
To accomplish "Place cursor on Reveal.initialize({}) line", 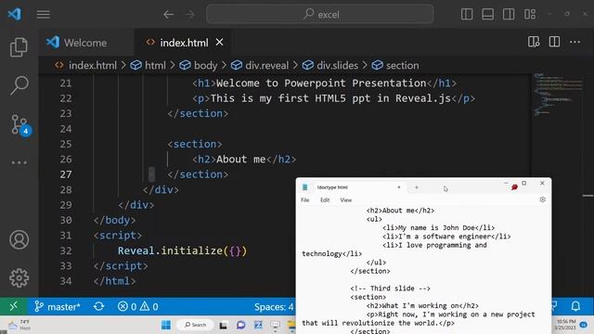I will coord(182,250).
